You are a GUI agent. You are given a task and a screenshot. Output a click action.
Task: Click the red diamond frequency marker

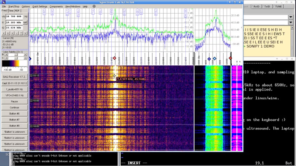tap(114, 58)
